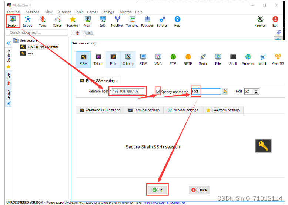Click the Cancel button
This screenshot has width=288, height=205.
[199, 190]
